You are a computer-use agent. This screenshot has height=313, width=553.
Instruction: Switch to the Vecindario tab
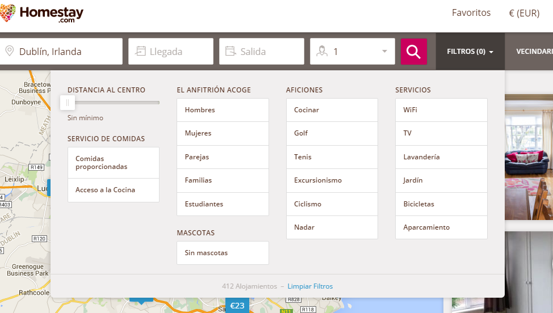pos(534,52)
